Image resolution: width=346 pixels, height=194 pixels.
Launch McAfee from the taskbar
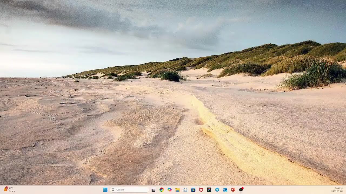[201, 190]
